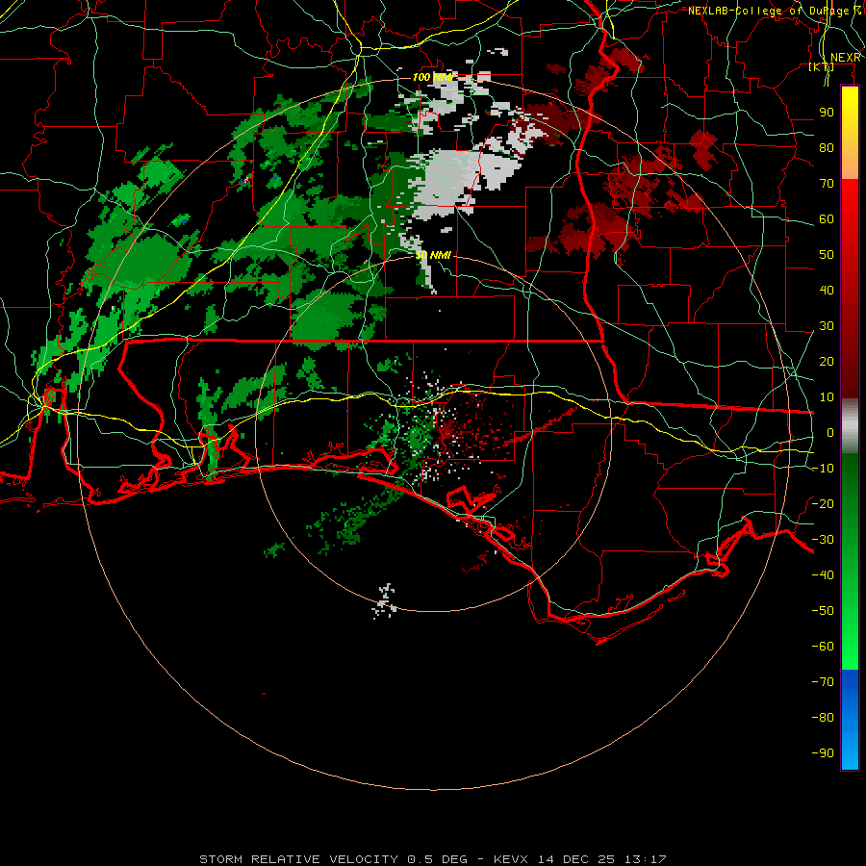Screen dimensions: 866x866
Task: Click the 50 NMI range ring label
Action: point(433,255)
